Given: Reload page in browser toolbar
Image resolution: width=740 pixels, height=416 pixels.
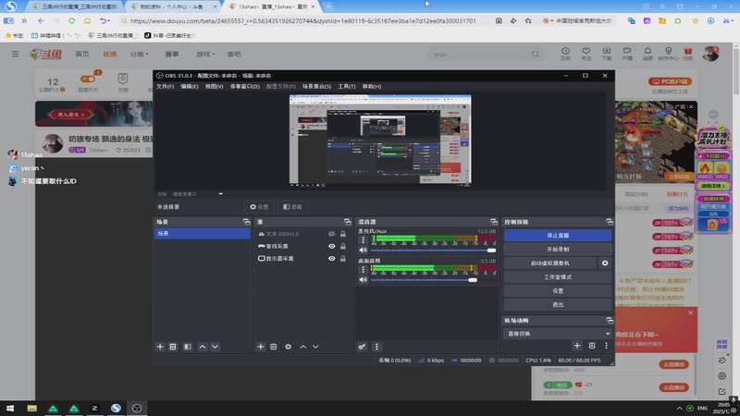Looking at the screenshot, I should (x=72, y=20).
